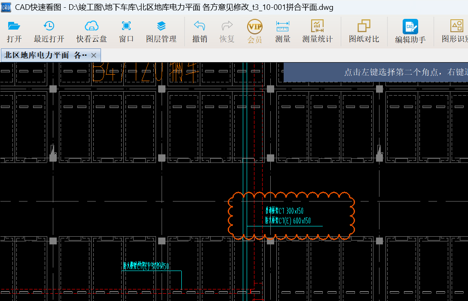Viewport: 468px width, 301px height.
Task: Click the CAD app icon in title bar
Action: click(x=6, y=7)
